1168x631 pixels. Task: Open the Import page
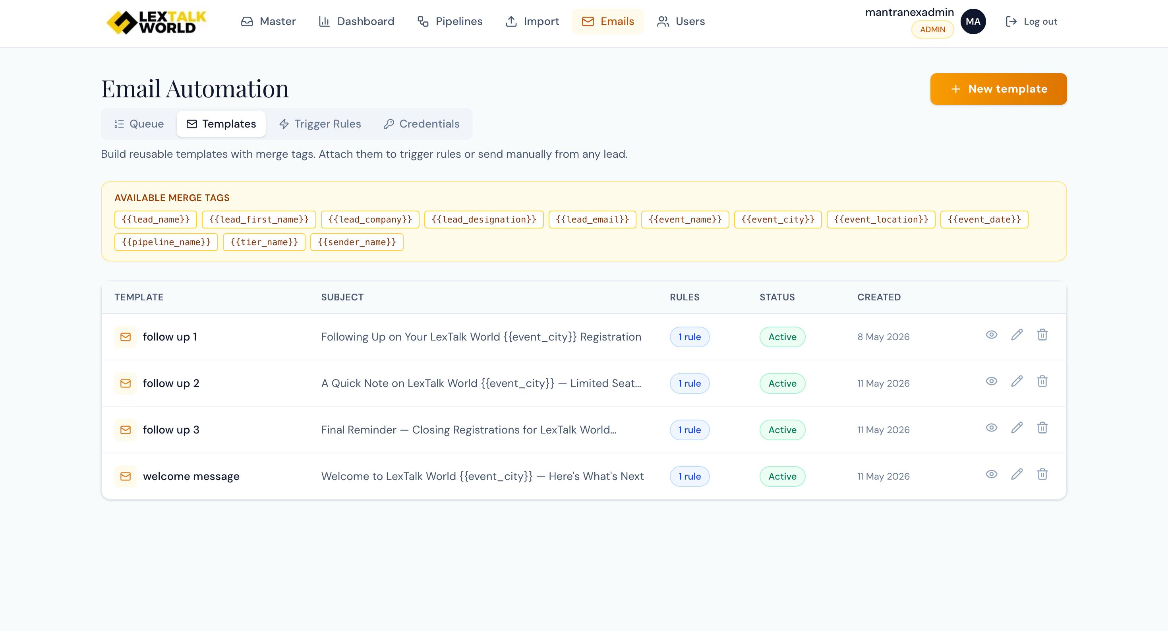pyautogui.click(x=532, y=21)
